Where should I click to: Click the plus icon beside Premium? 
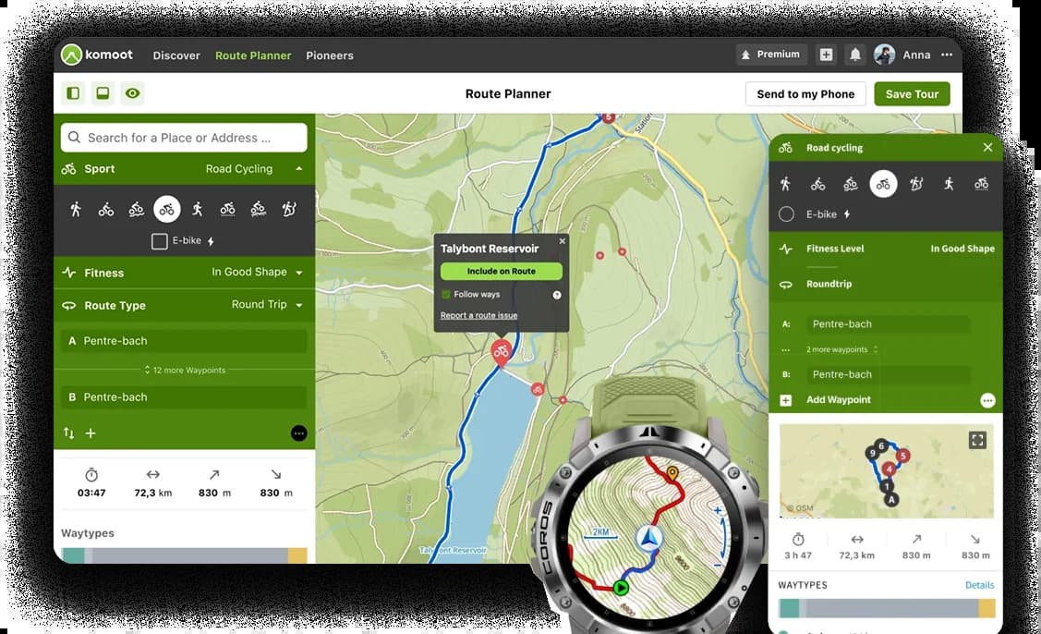point(826,55)
